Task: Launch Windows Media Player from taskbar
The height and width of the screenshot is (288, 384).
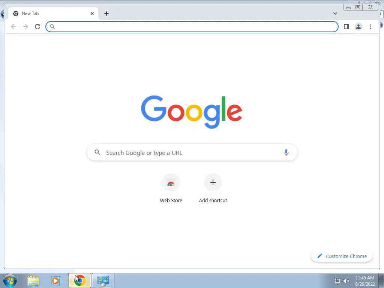Action: tap(56, 280)
